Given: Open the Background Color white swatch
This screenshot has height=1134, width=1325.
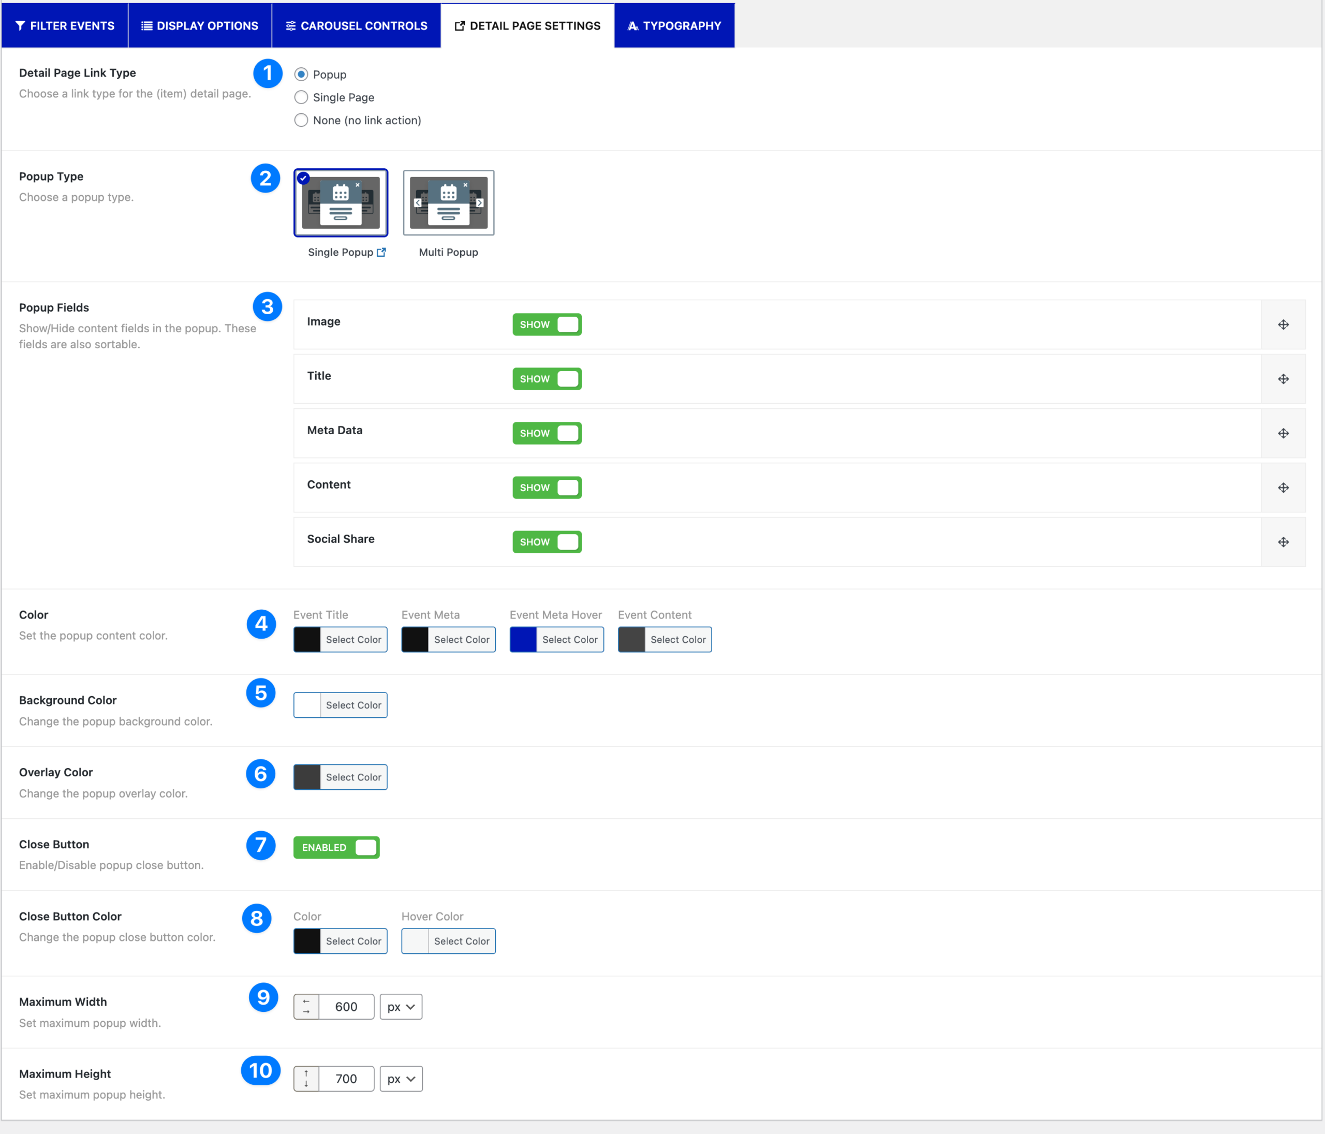Looking at the screenshot, I should point(307,705).
